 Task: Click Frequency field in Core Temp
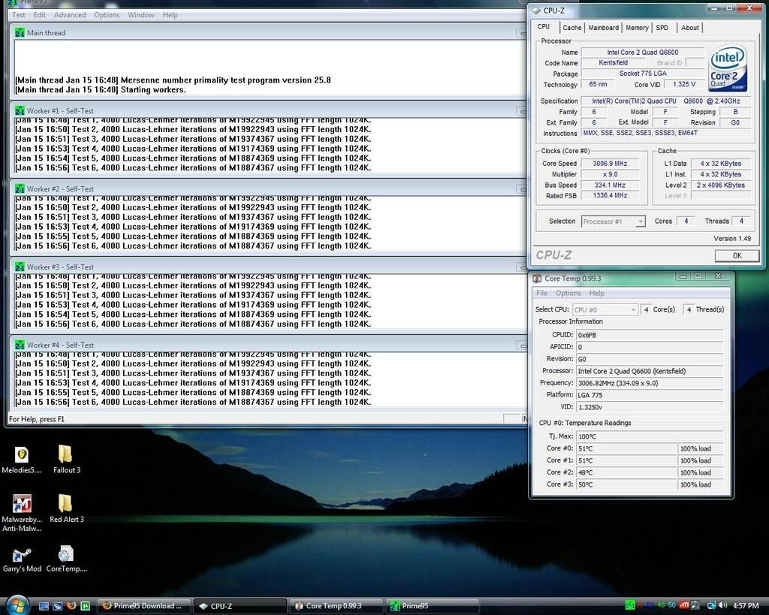(650, 383)
